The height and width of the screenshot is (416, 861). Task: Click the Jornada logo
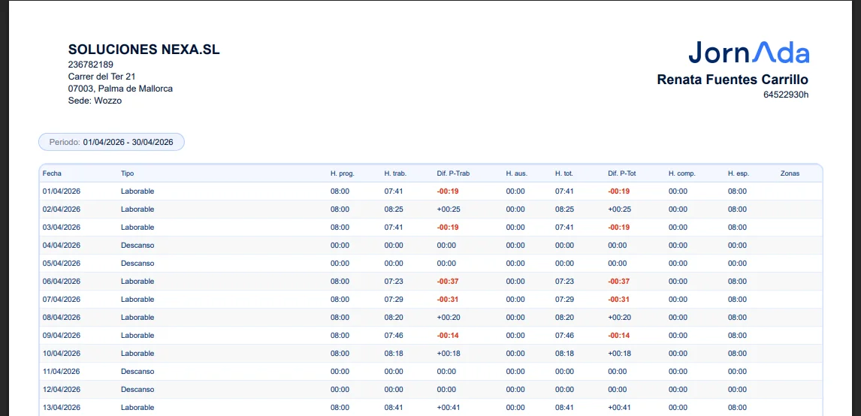click(748, 53)
